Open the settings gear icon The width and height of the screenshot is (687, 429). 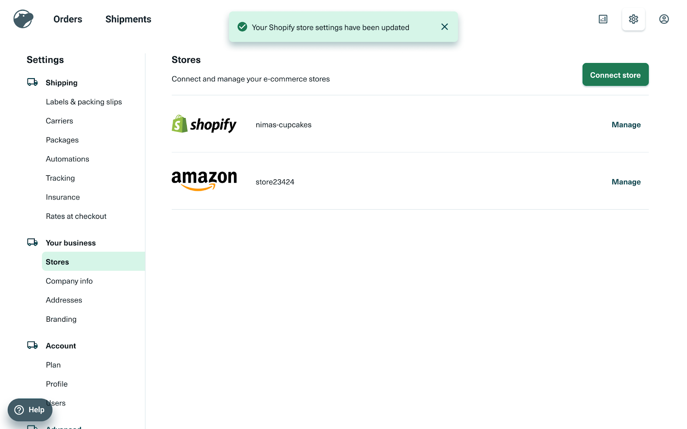click(x=633, y=19)
